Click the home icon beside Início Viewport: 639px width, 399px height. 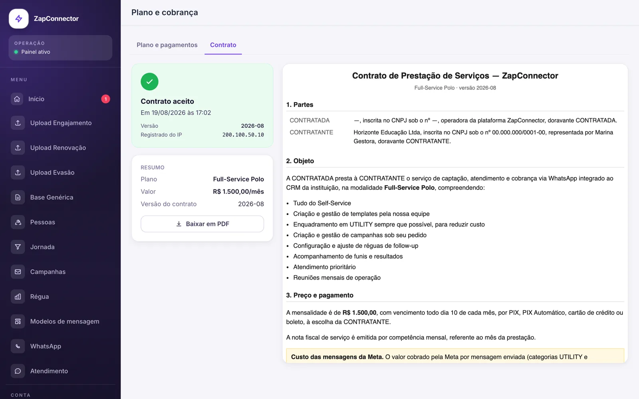[17, 99]
